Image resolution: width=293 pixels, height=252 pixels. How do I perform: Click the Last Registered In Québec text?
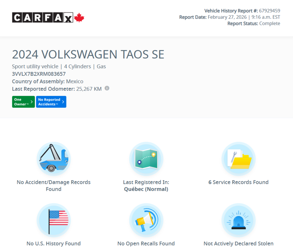(146, 185)
